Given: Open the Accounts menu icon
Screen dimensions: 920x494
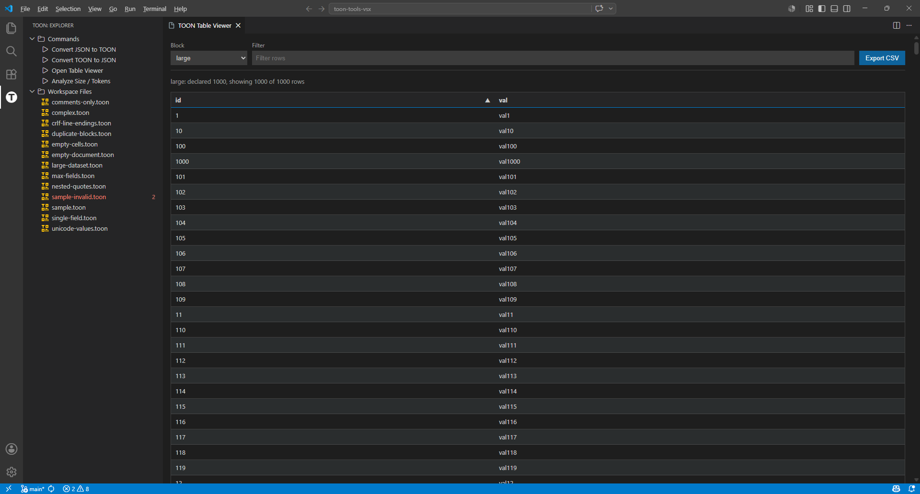Looking at the screenshot, I should (11, 449).
